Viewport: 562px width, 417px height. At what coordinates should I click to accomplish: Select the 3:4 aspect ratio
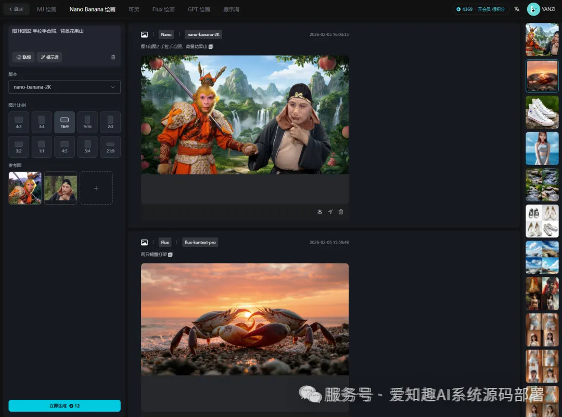pyautogui.click(x=42, y=122)
